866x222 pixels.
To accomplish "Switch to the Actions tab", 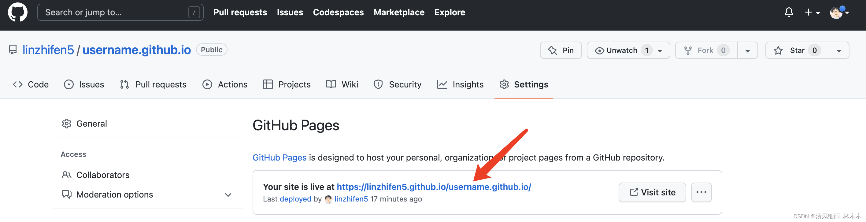I will (x=225, y=84).
